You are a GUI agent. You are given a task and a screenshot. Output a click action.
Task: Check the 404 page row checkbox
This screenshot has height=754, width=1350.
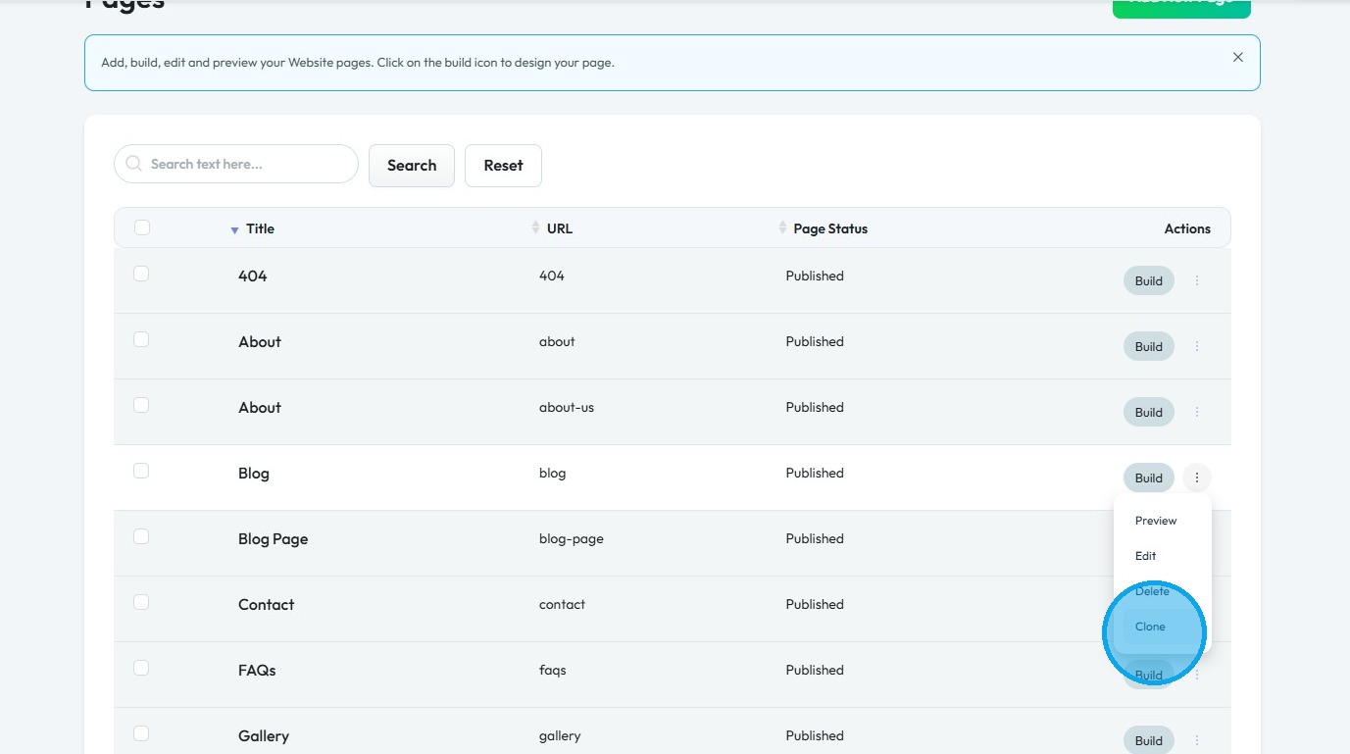[x=141, y=274]
